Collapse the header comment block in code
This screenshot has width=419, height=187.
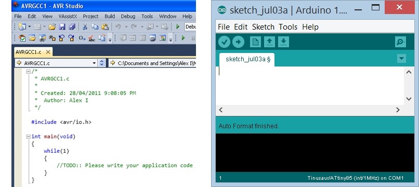(x=28, y=72)
